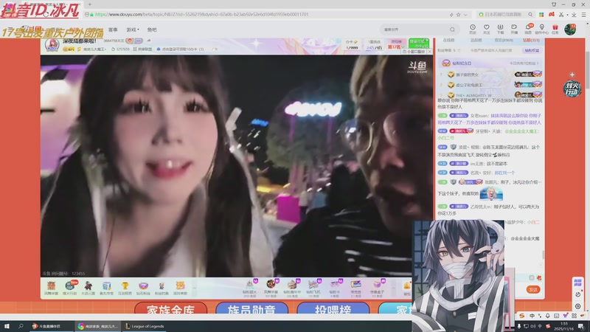Select the first-ranked fan row in the list
The width and height of the screenshot is (590, 332).
490,75
